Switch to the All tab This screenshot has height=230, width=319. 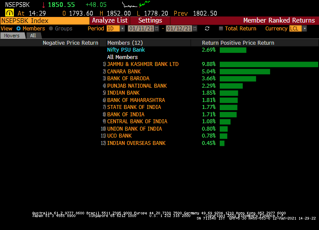[x=33, y=36]
